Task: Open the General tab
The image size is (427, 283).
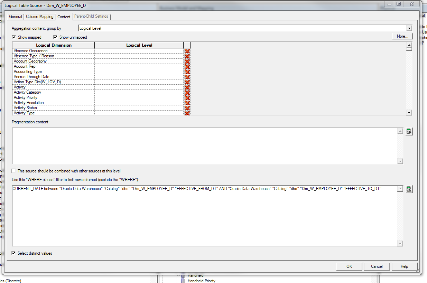Action: [x=15, y=17]
